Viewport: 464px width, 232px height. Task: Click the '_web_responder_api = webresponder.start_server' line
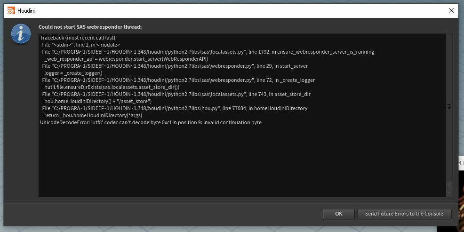[126, 59]
